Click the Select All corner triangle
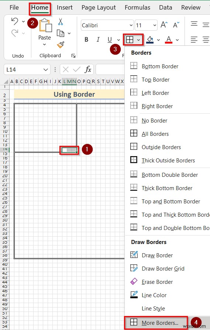Viewport: 210px width, 330px height. pyautogui.click(x=6, y=82)
